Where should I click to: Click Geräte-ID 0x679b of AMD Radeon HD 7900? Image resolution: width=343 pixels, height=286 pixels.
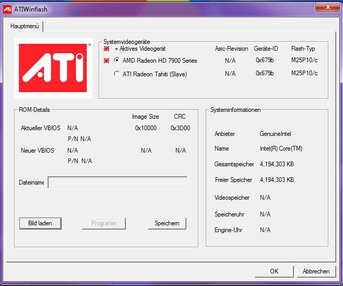pyautogui.click(x=265, y=60)
